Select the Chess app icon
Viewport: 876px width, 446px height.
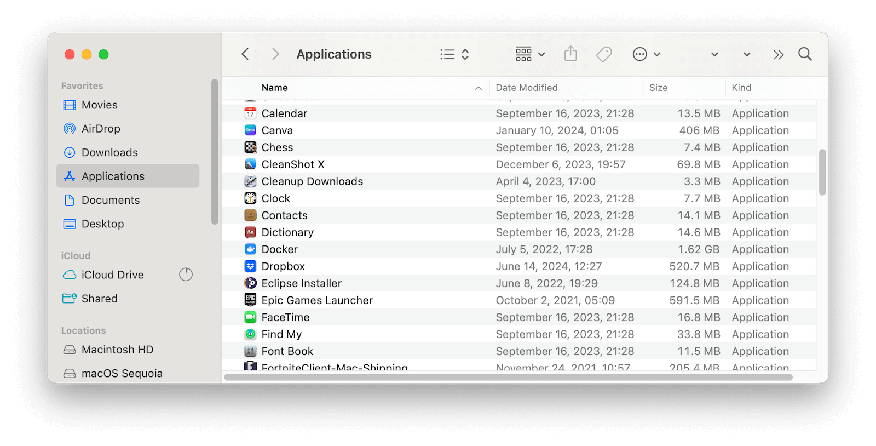tap(250, 147)
